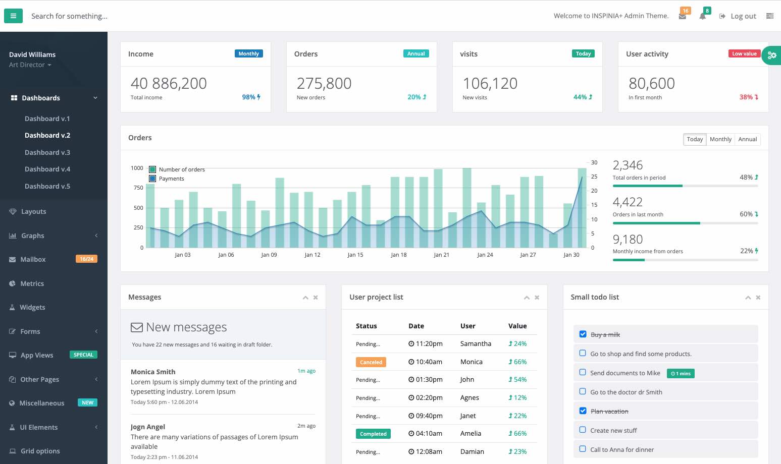Click the Number of orders legend swatch
Screen dimensions: 781x464
click(x=152, y=169)
